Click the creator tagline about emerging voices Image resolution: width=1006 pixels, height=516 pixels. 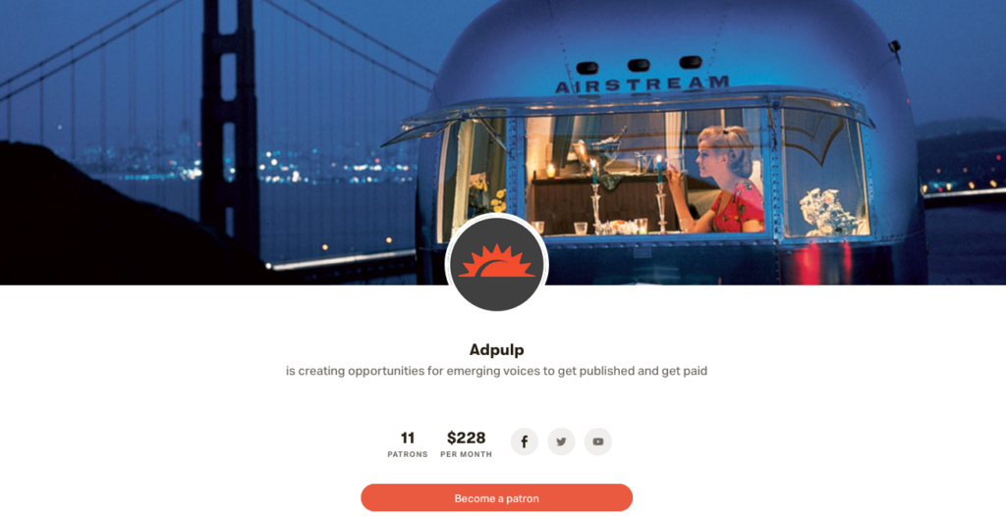click(x=496, y=371)
